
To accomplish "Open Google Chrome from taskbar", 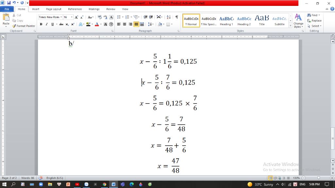I will pos(104,184).
